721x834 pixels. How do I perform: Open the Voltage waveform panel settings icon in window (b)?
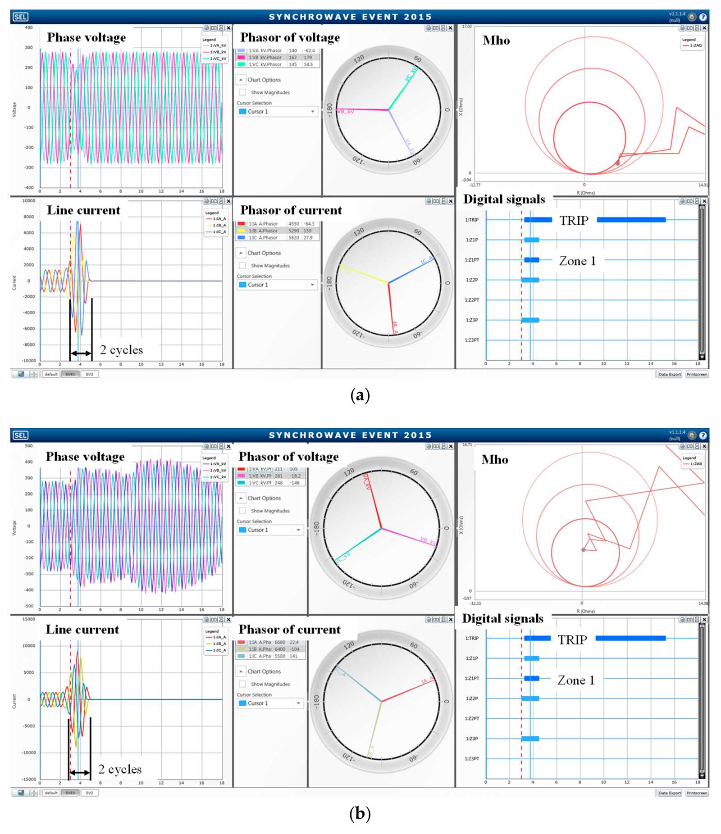point(206,446)
